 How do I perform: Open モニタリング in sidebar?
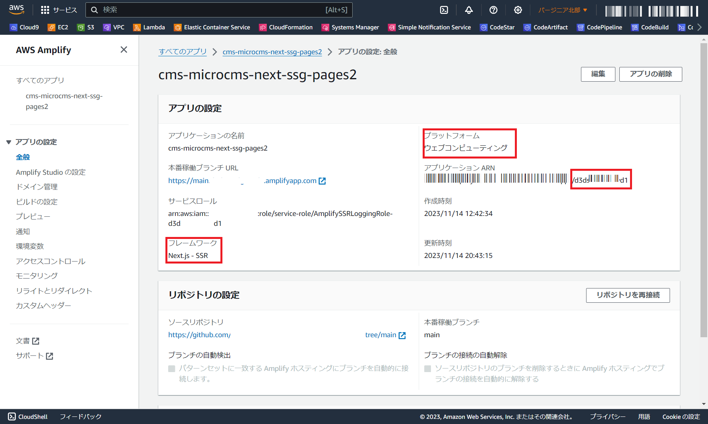click(x=37, y=276)
